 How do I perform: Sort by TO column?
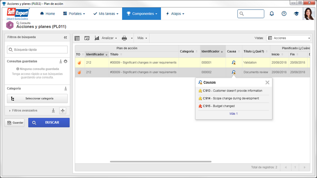[80, 54]
